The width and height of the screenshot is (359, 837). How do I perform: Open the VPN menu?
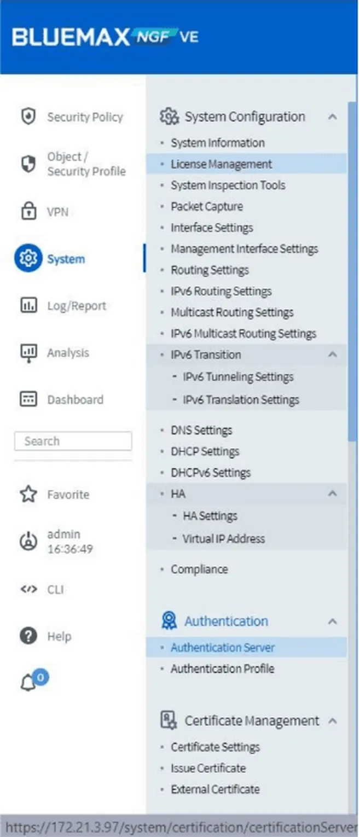coord(57,212)
